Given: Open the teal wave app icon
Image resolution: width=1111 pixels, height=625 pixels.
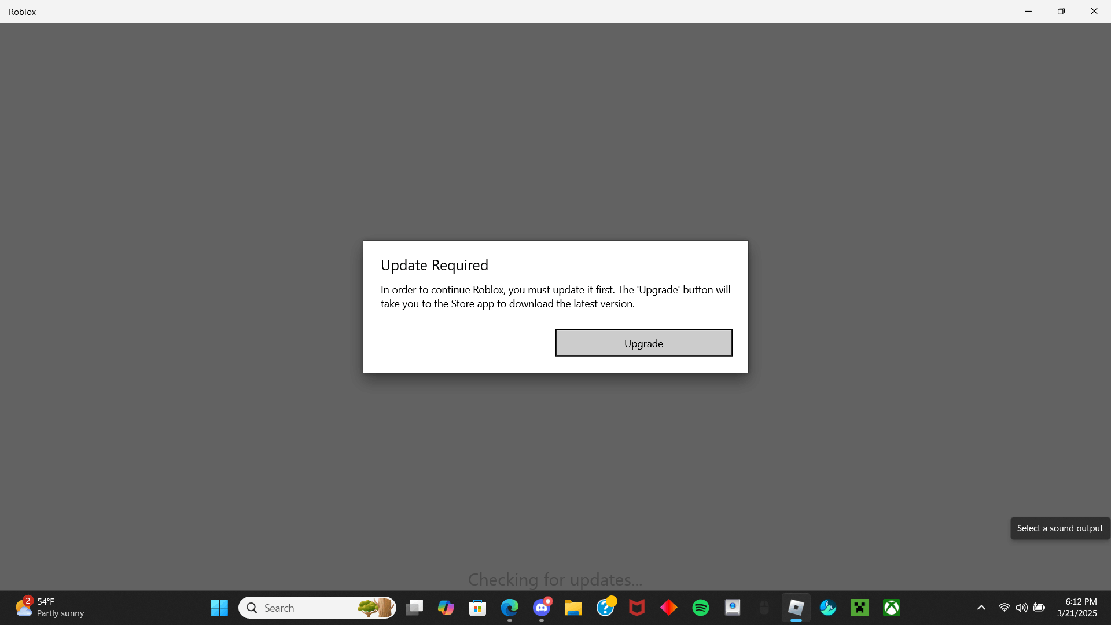Looking at the screenshot, I should 828,608.
